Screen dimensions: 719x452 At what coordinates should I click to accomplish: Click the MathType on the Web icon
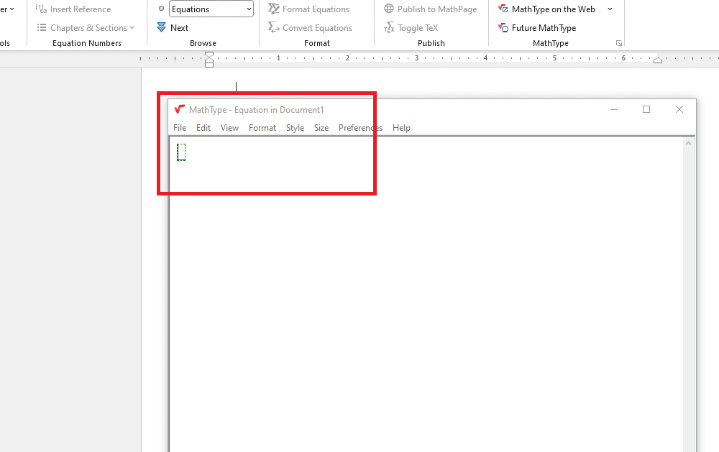pos(503,9)
